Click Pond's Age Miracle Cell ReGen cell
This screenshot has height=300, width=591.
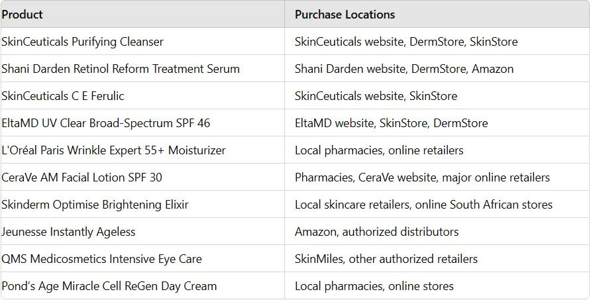click(109, 286)
